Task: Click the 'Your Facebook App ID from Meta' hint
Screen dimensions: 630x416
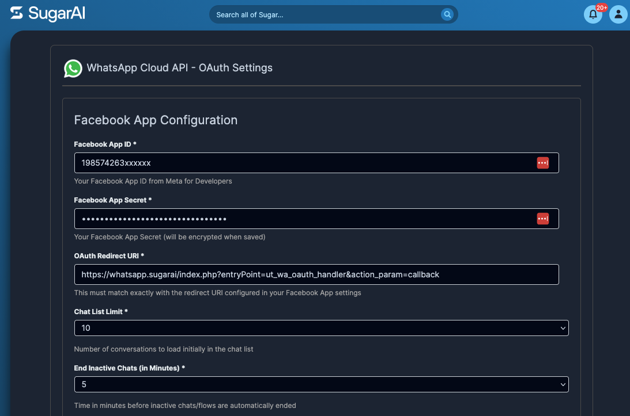Action: click(x=153, y=181)
